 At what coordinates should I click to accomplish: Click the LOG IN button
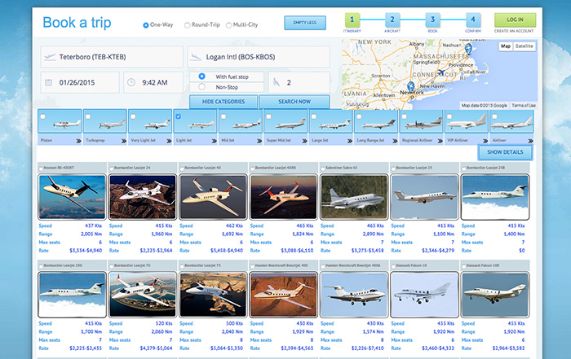click(x=515, y=20)
